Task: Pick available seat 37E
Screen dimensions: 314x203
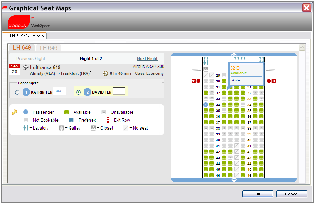Action: (230, 122)
